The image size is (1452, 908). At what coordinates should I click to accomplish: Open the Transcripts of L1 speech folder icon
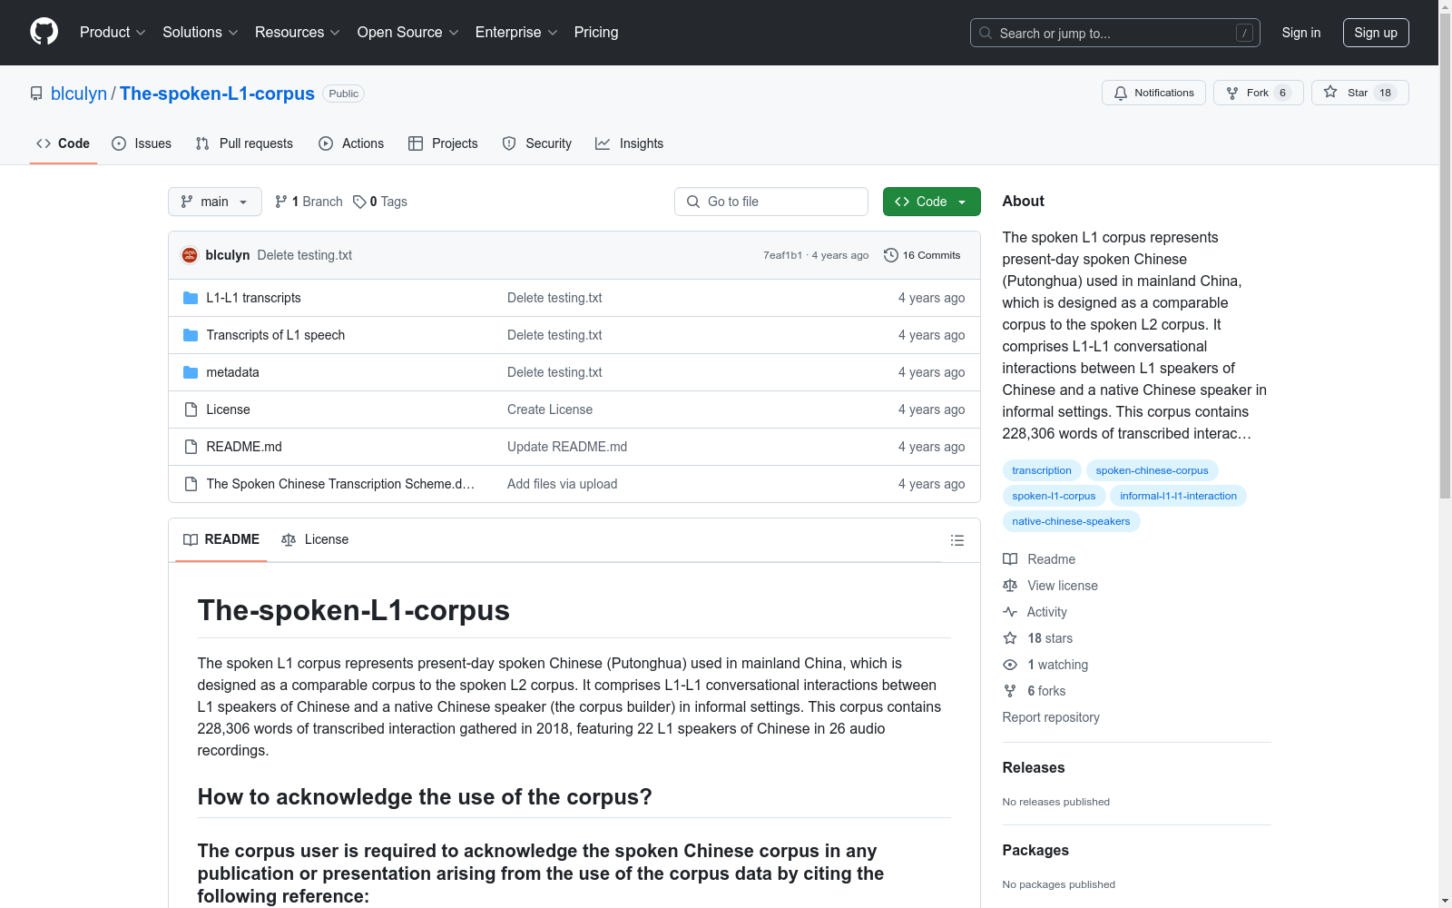click(x=191, y=335)
